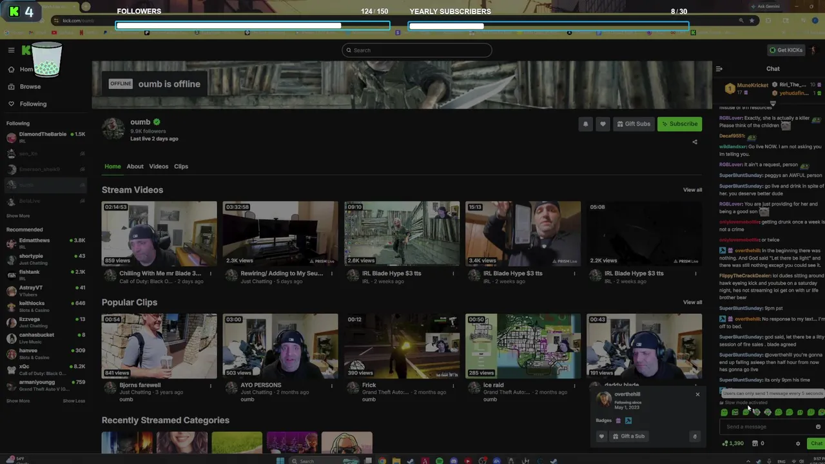Open MuneKricket top gifter entry
This screenshot has width=825, height=464.
pos(747,89)
